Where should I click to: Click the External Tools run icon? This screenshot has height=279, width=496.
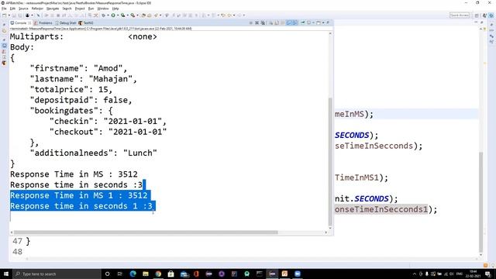click(x=133, y=15)
